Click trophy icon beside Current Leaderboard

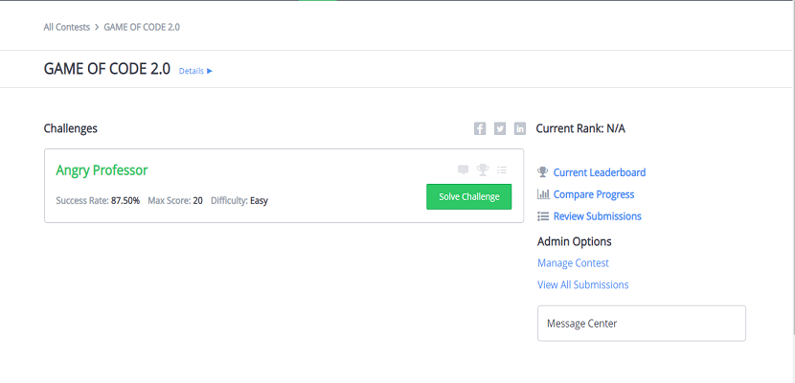coord(543,172)
